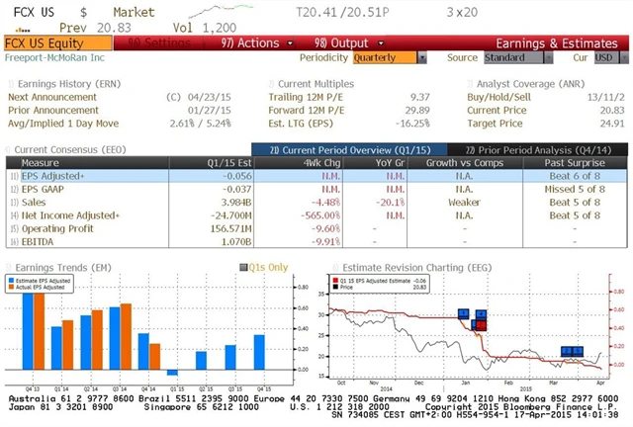Click the Q4 15 blue estimate bar
Image resolution: width=633 pixels, height=427 pixels.
pyautogui.click(x=259, y=352)
